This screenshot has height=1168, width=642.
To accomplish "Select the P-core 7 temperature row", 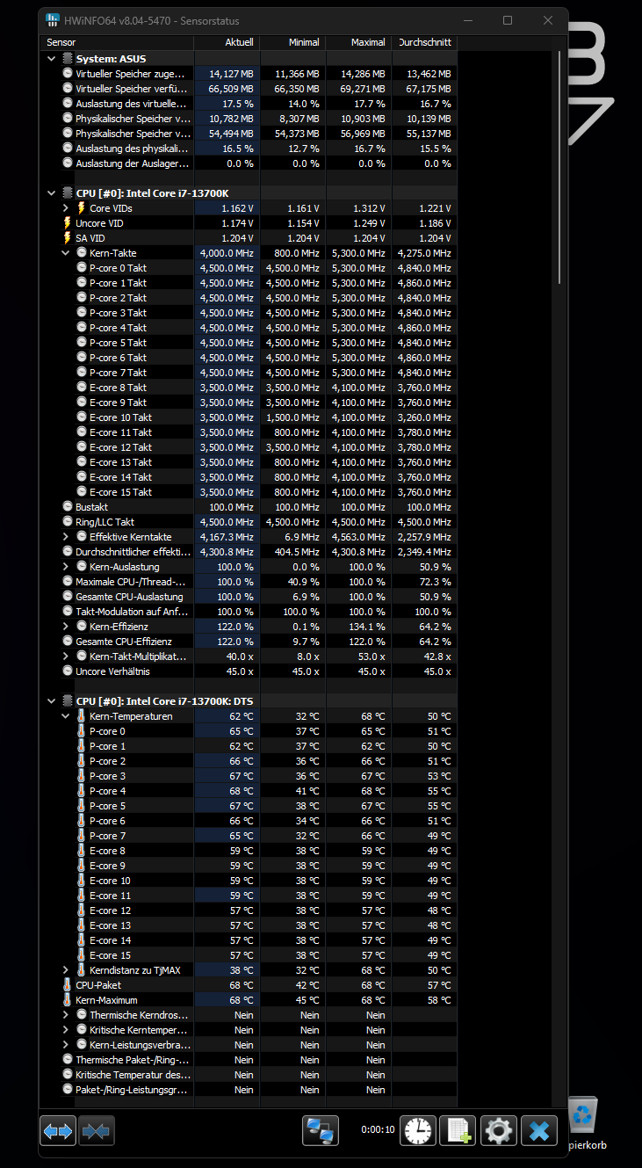I will pos(249,836).
